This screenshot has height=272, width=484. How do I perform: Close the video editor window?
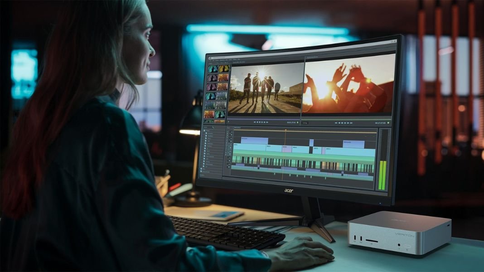pyautogui.click(x=395, y=41)
